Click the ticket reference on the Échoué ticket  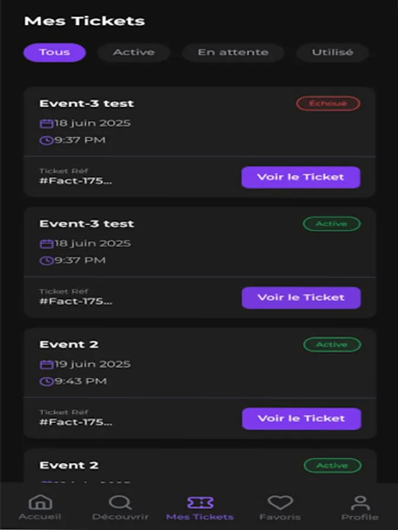75,180
